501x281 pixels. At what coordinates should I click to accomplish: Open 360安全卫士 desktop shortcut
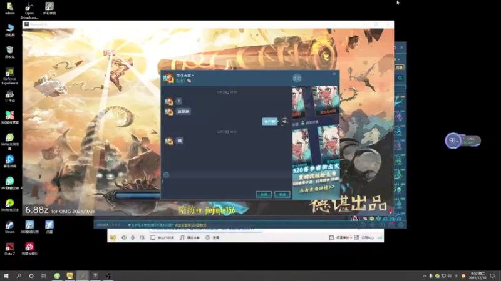[x=9, y=205]
